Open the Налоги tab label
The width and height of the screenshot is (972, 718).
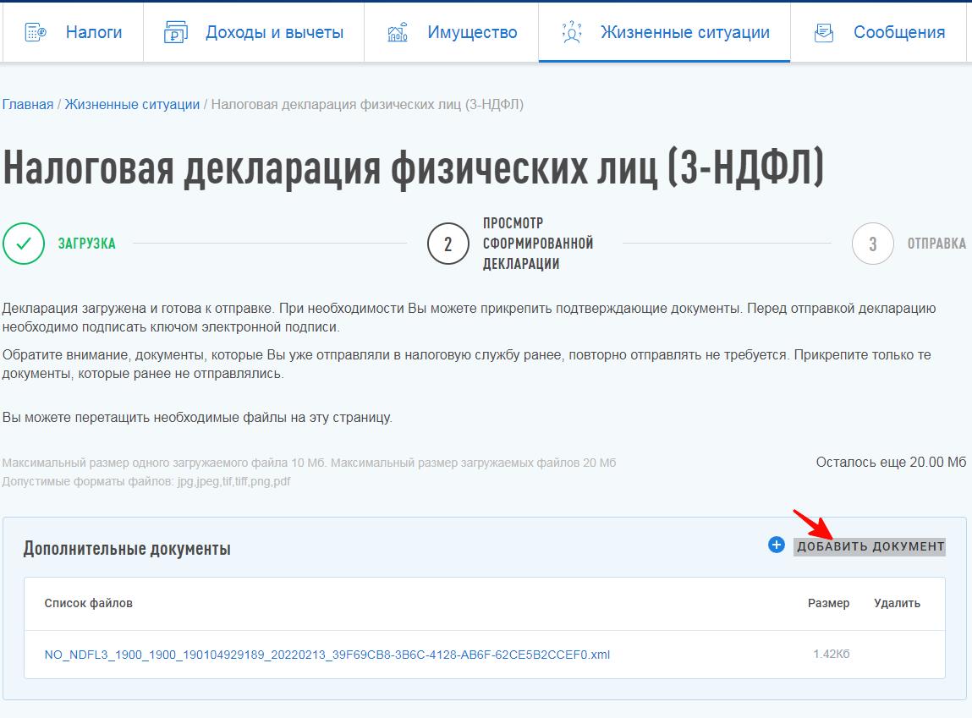94,33
